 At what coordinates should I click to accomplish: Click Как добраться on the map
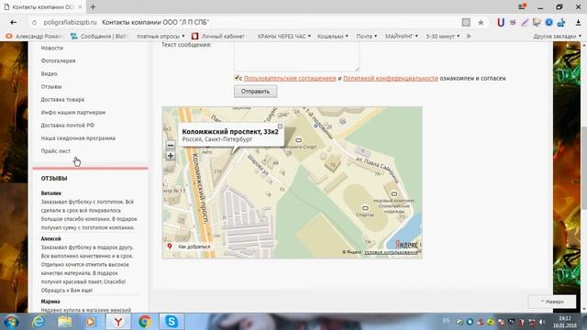click(x=194, y=247)
